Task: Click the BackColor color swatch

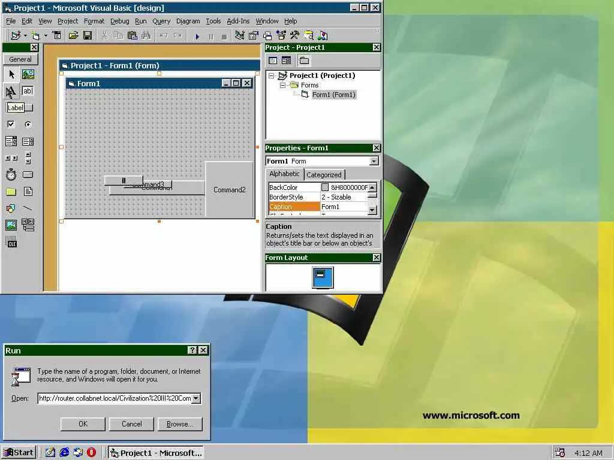Action: coord(324,187)
